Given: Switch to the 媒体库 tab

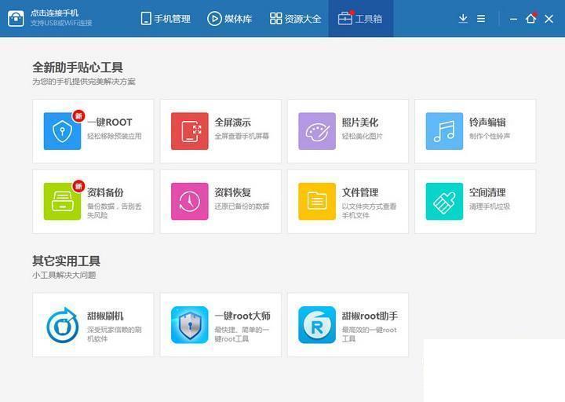Looking at the screenshot, I should click(229, 18).
